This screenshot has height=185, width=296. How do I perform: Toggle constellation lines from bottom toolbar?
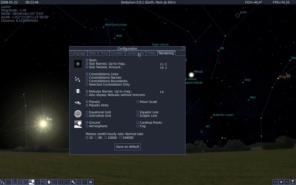point(3,182)
